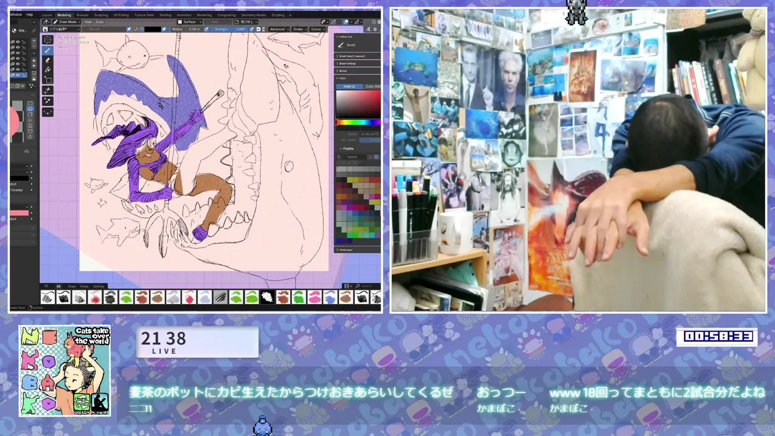
Task: Select the Color Attribute mode button
Action: (372, 87)
